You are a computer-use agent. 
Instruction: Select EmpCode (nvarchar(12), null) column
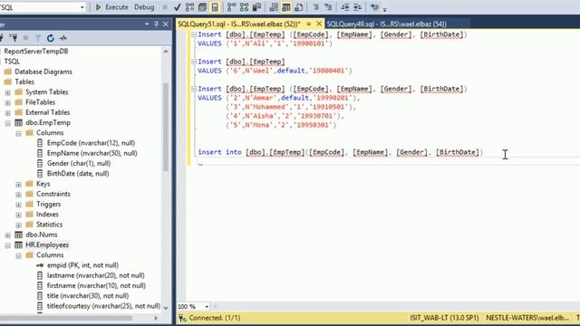pos(91,143)
